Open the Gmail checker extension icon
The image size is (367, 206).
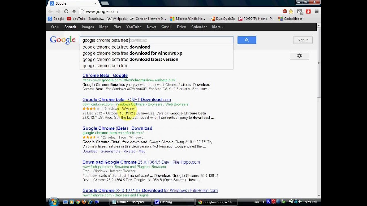[300, 11]
